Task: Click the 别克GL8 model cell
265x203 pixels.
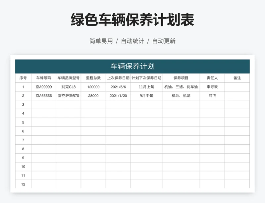Action: click(x=69, y=87)
